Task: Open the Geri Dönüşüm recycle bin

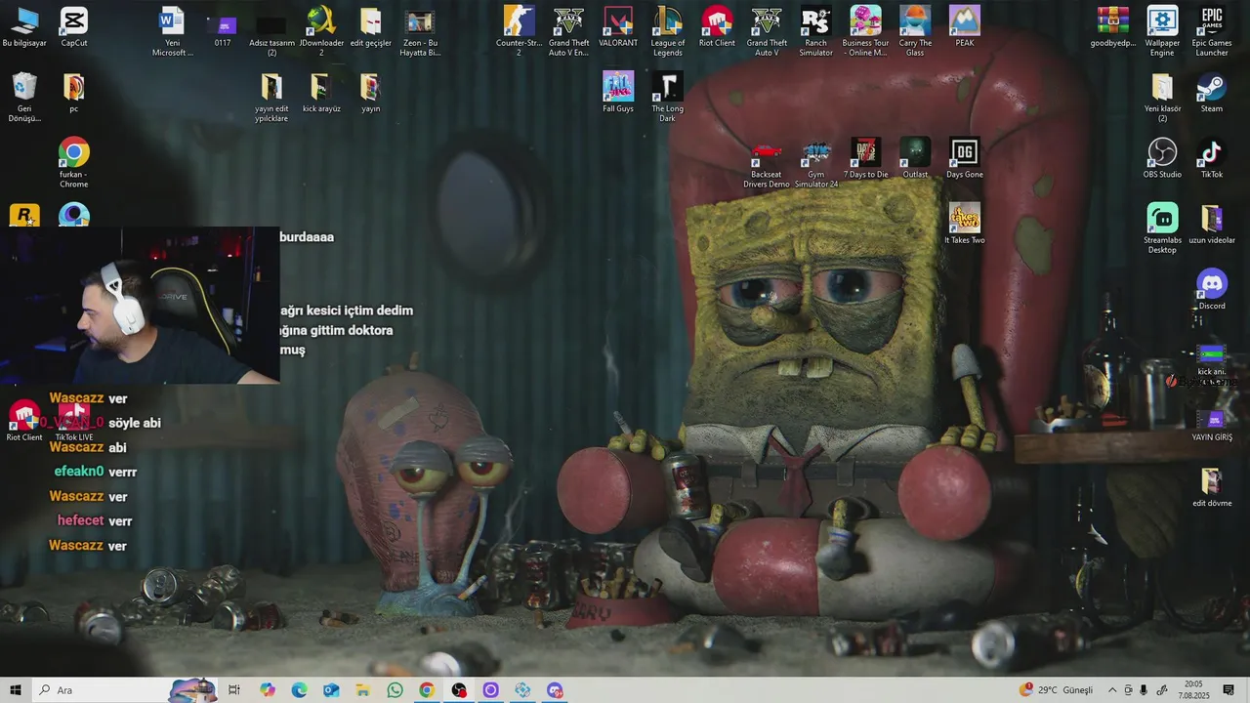Action: point(24,98)
